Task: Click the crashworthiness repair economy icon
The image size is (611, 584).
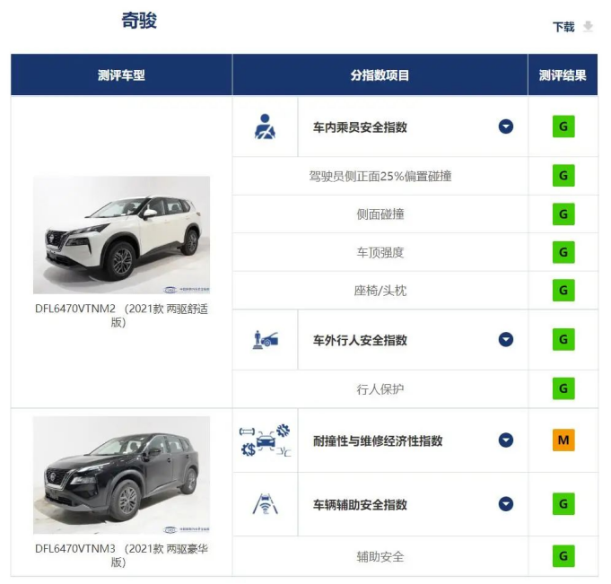Action: click(x=265, y=440)
